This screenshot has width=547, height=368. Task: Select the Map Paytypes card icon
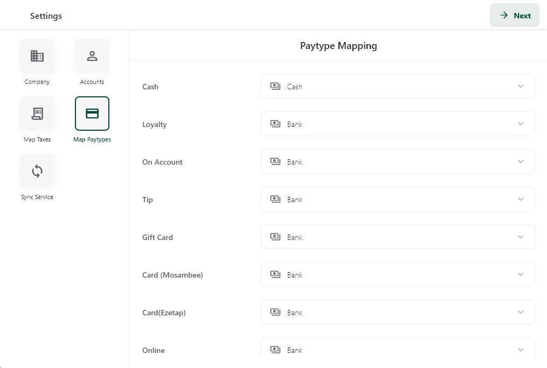92,114
